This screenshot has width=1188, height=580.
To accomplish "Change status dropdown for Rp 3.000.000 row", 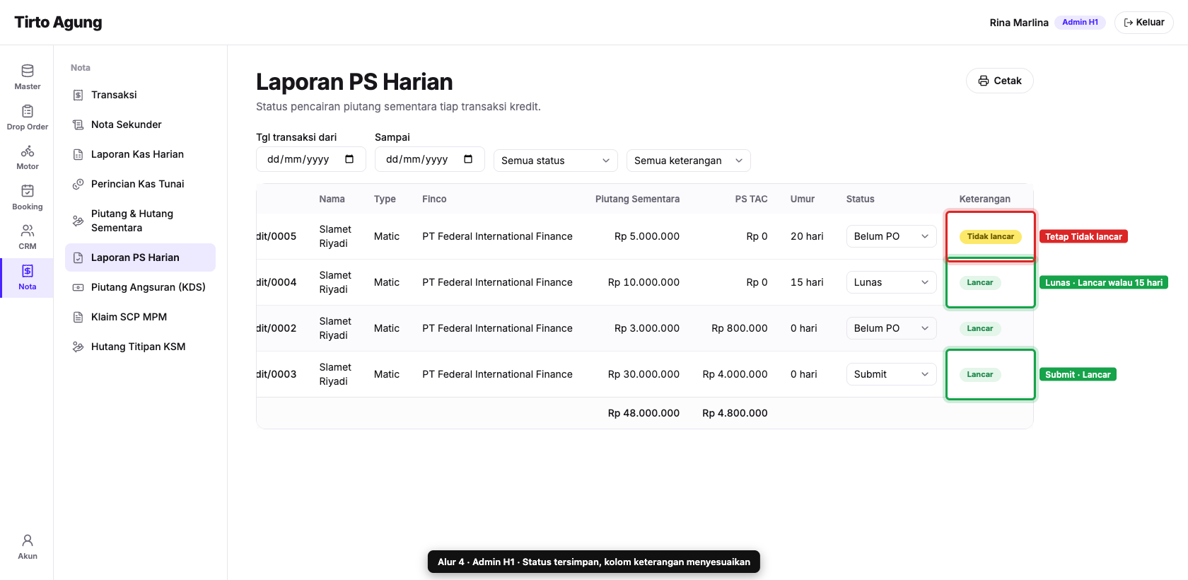I will pos(891,328).
